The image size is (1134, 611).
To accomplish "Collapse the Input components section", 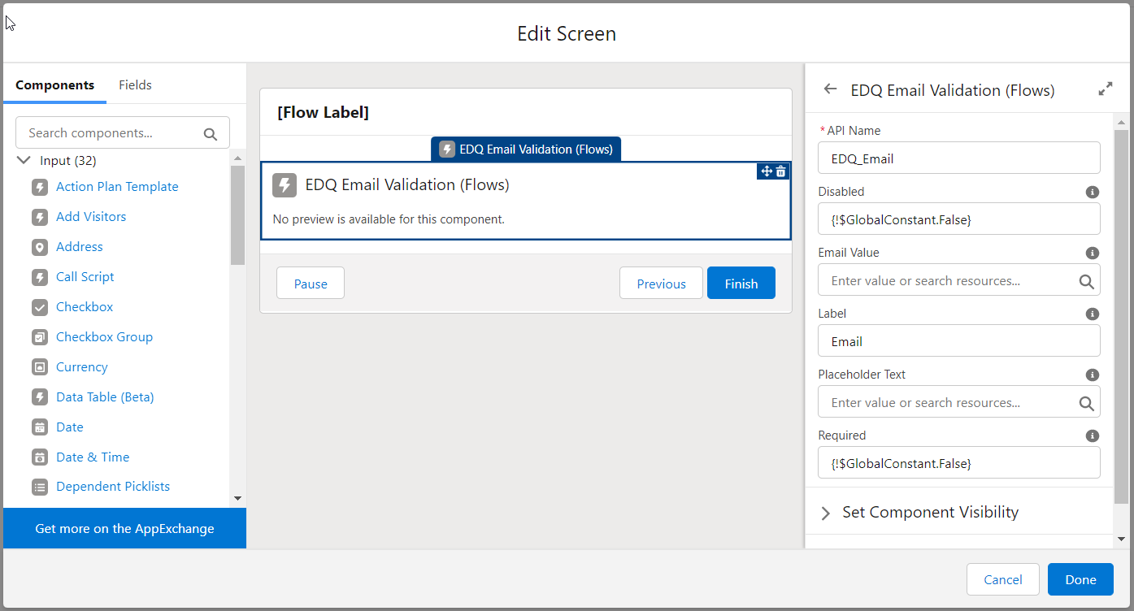I will 23,160.
